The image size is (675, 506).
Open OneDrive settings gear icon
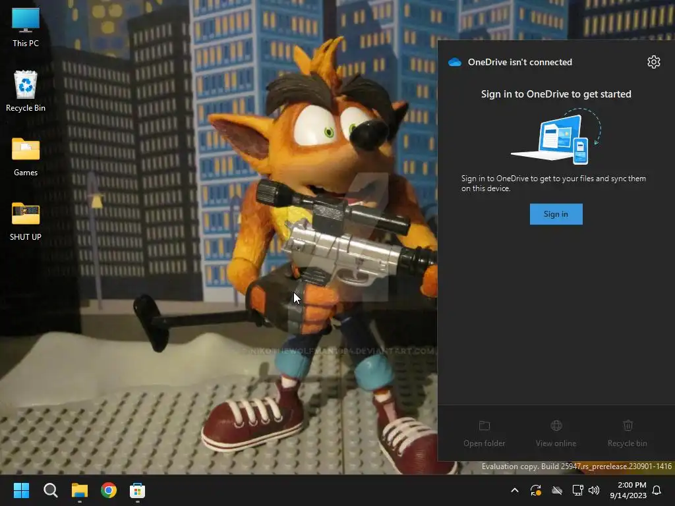pyautogui.click(x=653, y=62)
